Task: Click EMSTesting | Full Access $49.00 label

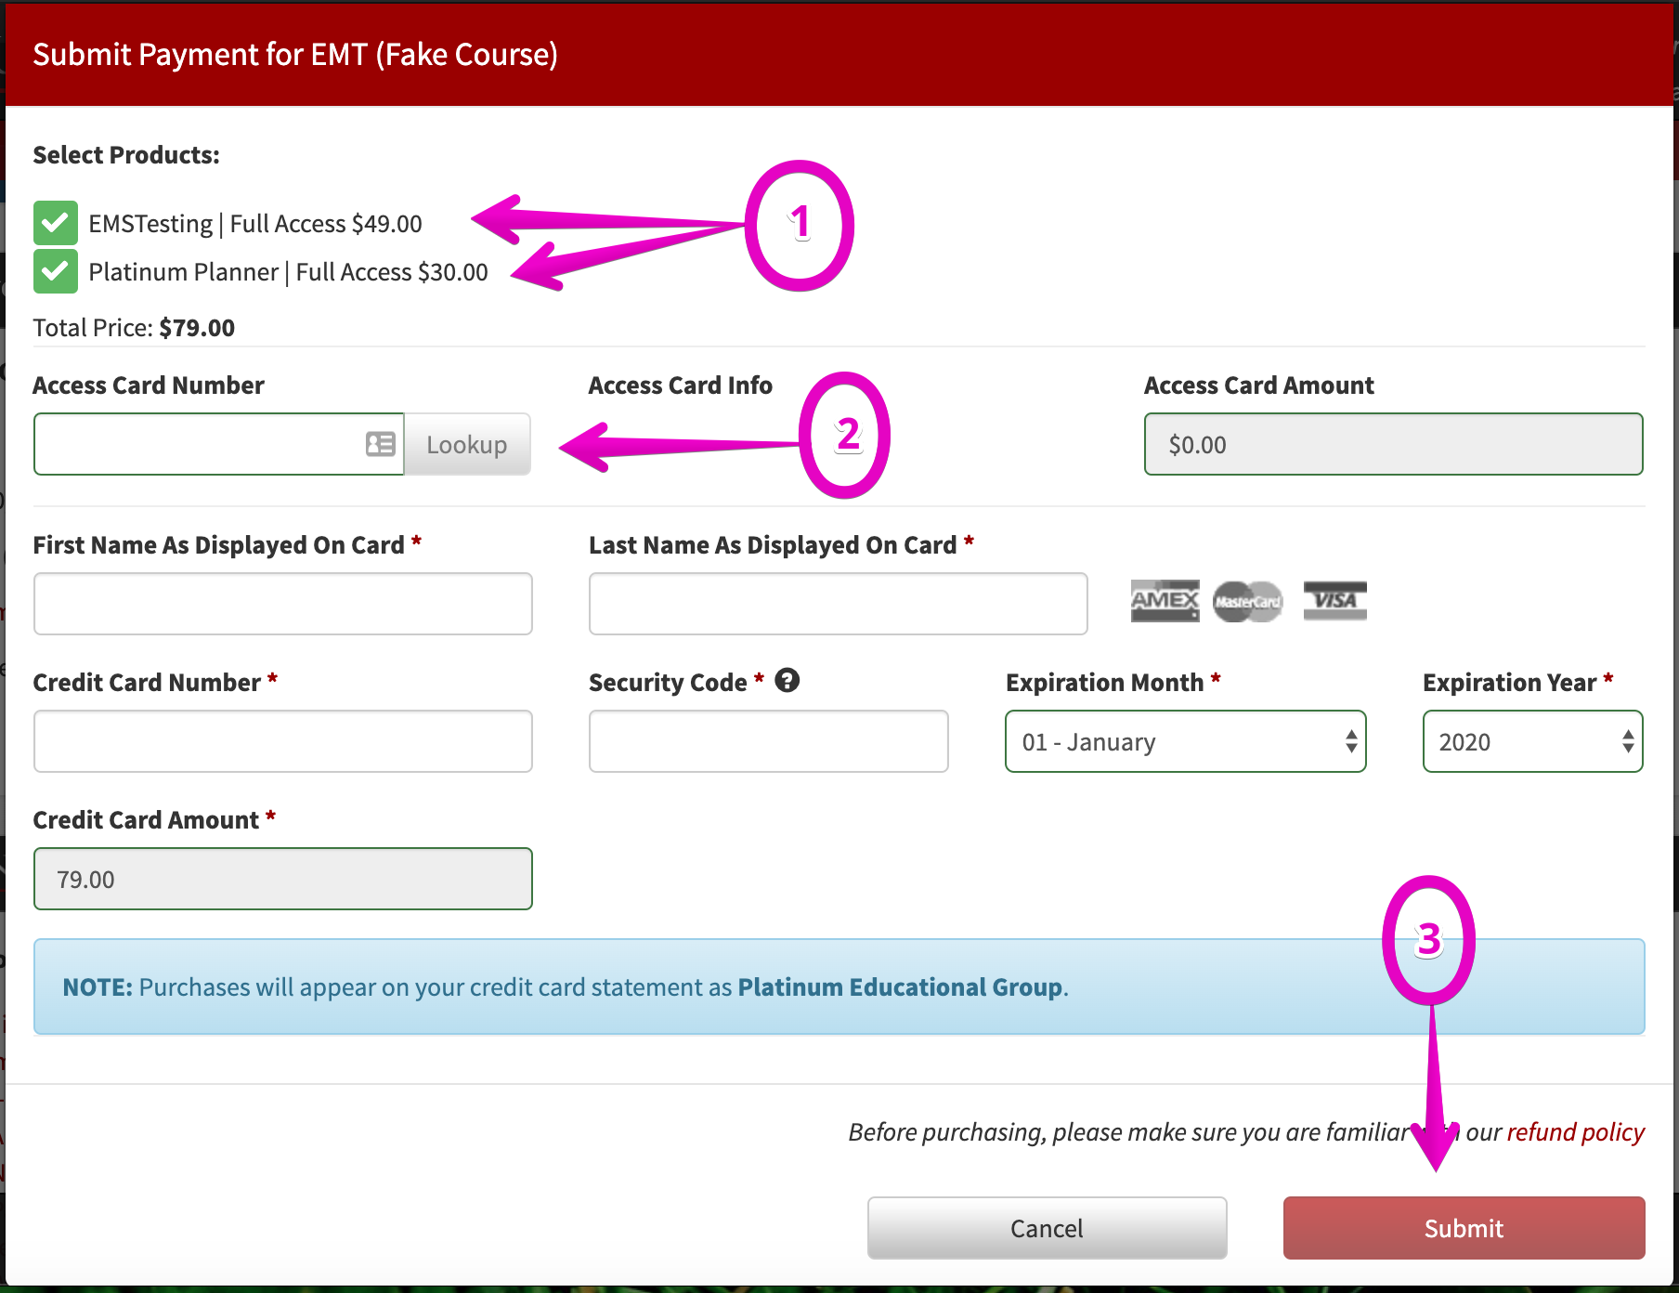Action: click(255, 224)
